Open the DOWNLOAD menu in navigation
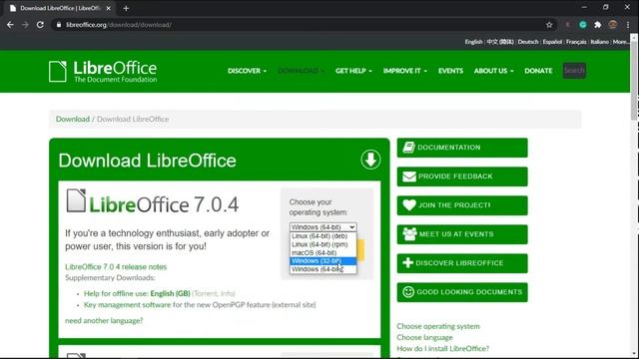Image resolution: width=639 pixels, height=359 pixels. pos(301,71)
